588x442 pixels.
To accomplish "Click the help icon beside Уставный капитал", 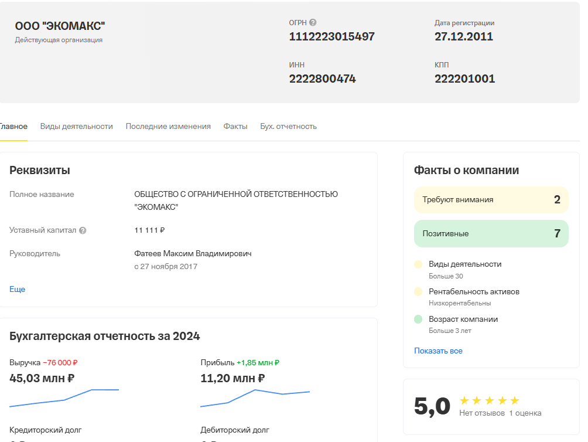I will pos(83,230).
